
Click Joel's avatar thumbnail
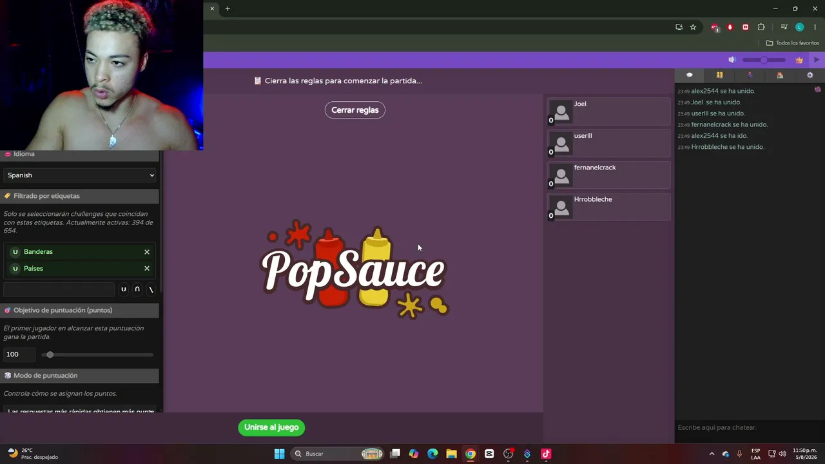point(561,111)
